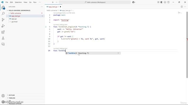The height and width of the screenshot is (105, 188).
Task: Open the View menu
Action: click(x=25, y=2)
